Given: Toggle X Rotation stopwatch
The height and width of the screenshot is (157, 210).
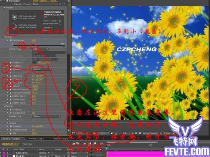Looking at the screenshot, I should point(10,76).
